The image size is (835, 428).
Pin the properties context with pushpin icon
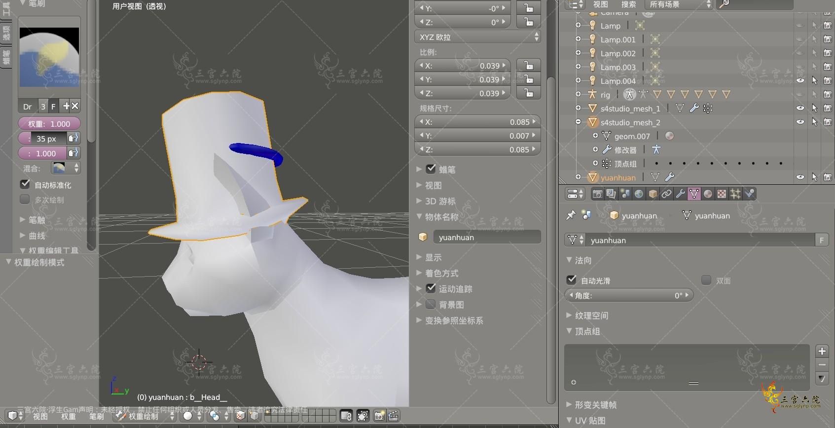(571, 215)
